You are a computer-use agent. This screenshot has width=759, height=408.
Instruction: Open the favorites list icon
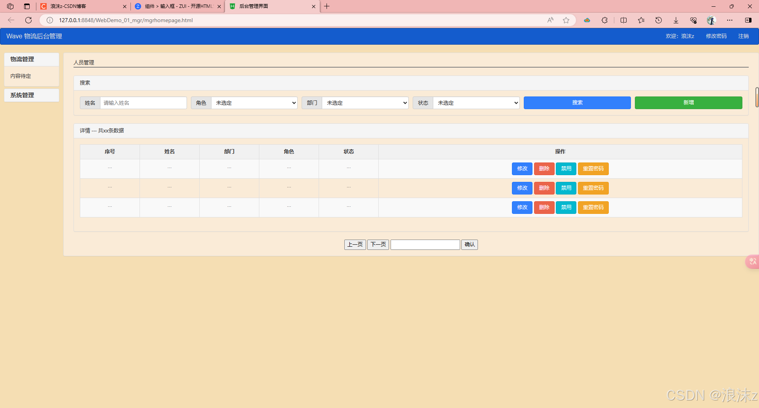pyautogui.click(x=641, y=20)
